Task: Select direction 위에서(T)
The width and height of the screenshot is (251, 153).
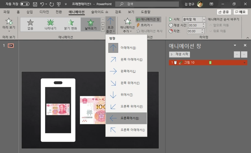Action: [x=126, y=94]
